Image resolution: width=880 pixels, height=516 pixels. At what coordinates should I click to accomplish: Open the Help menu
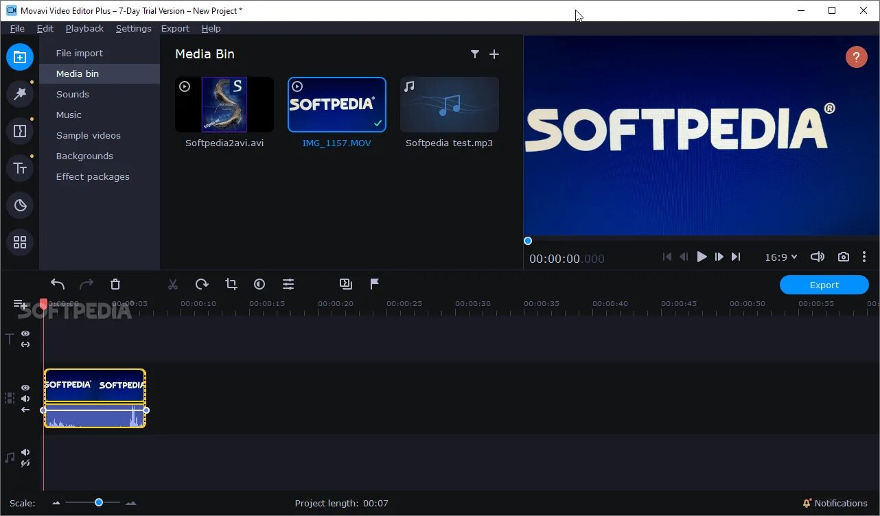click(211, 28)
